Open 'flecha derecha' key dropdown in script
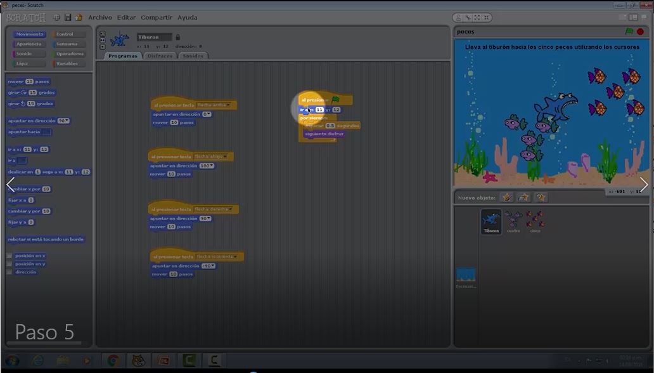Screen dimensions: 654x373 (213, 209)
